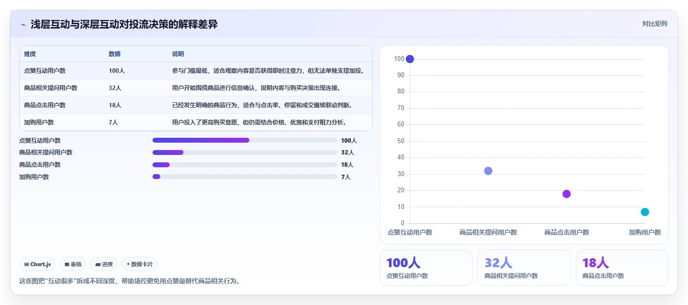The width and height of the screenshot is (688, 305).
Task: Click the purple 商品点击用户数 chart point
Action: (567, 194)
